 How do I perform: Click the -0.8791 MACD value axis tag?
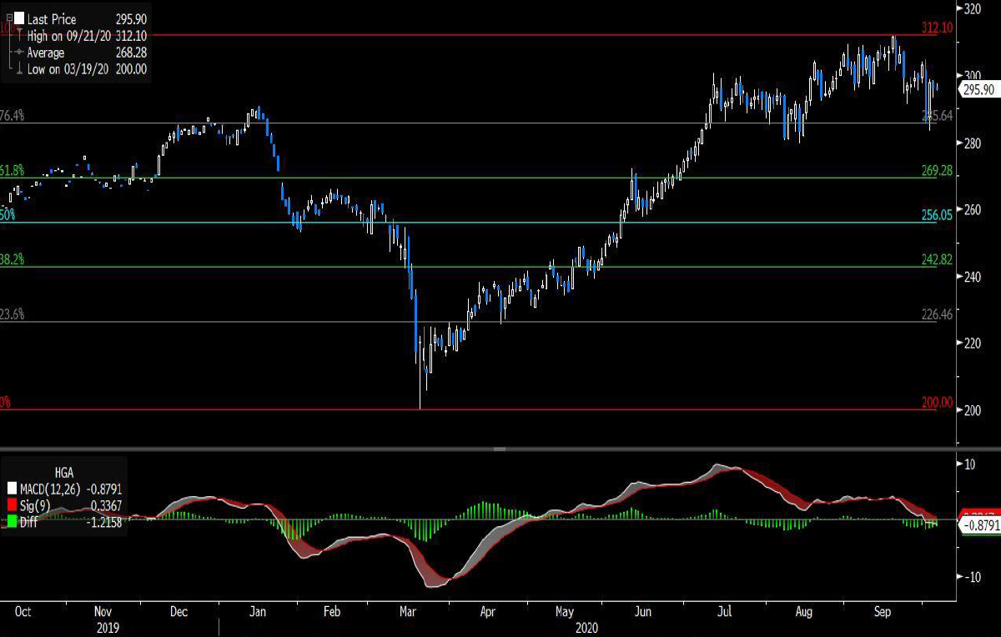click(x=978, y=526)
